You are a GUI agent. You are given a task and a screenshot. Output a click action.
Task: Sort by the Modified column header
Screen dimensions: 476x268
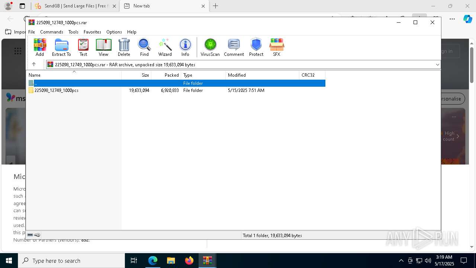[x=263, y=75]
